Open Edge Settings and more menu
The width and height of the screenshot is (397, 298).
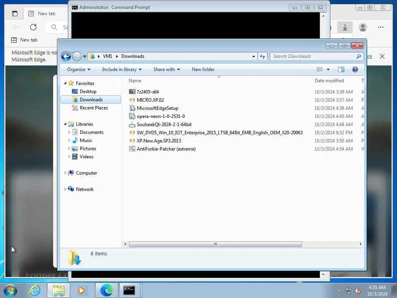coord(381,27)
